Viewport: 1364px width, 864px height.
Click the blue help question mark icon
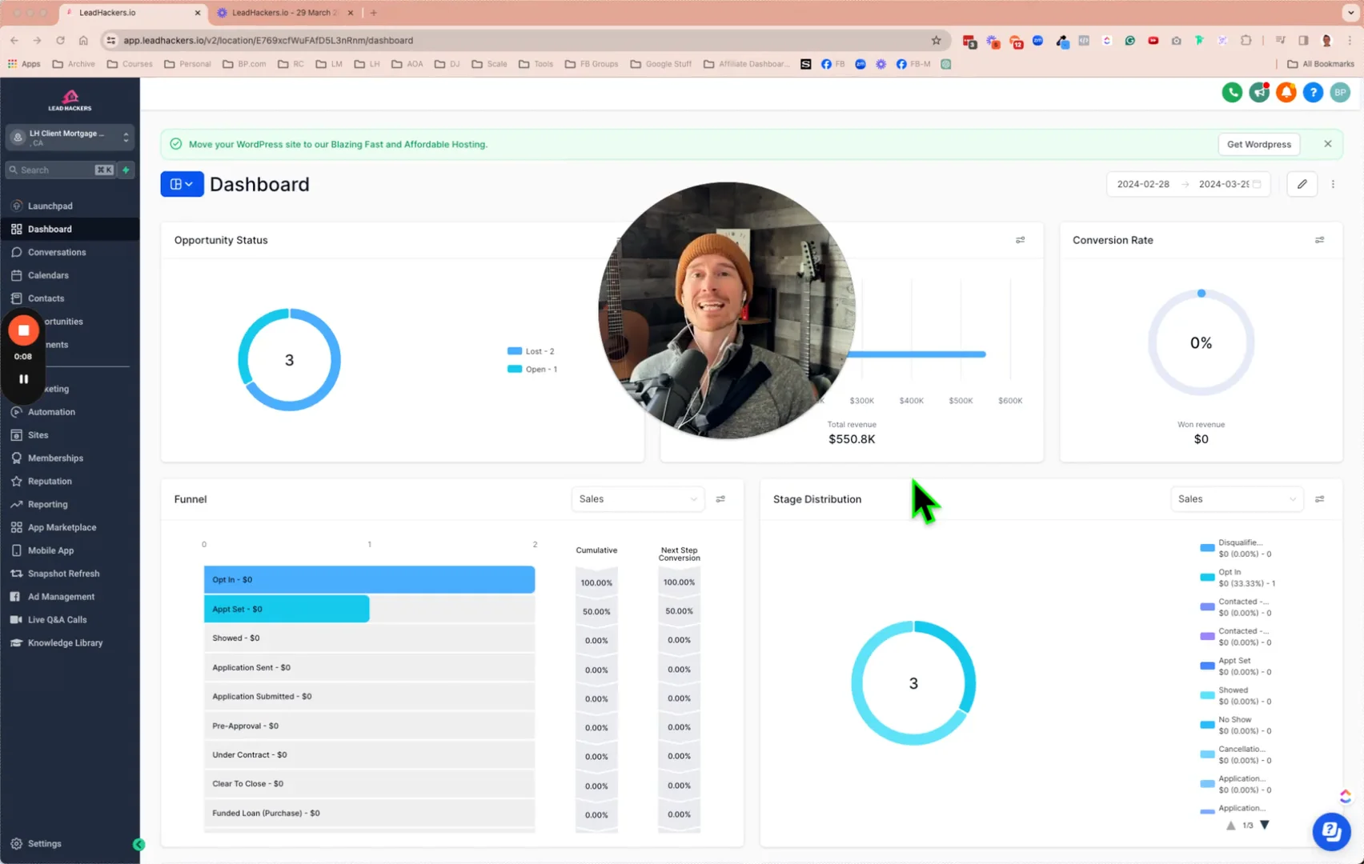(x=1313, y=93)
